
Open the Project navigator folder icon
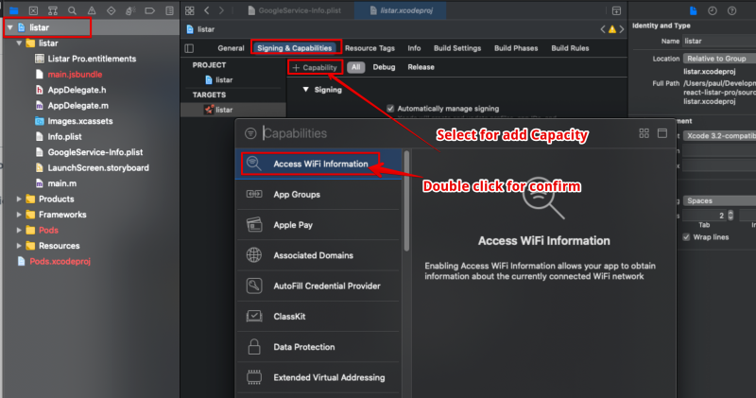click(13, 10)
